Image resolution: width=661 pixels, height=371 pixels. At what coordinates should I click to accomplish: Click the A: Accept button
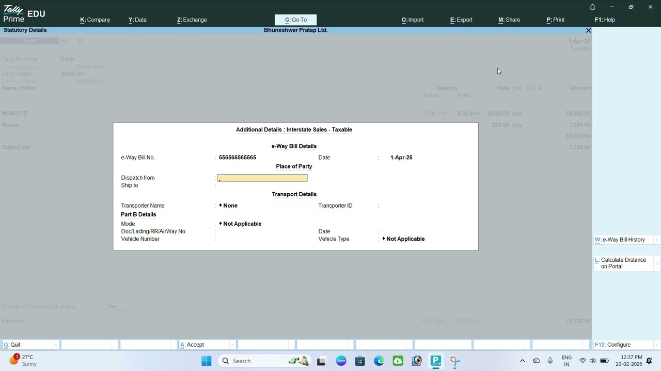(x=207, y=345)
